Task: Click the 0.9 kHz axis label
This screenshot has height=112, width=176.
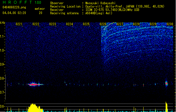Action: click(3, 64)
